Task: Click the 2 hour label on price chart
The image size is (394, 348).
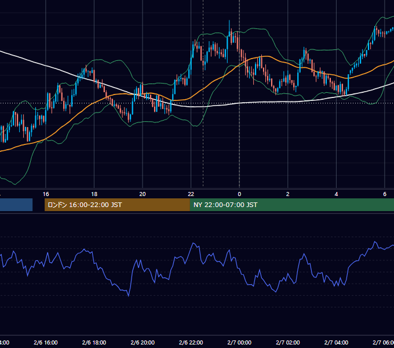Action: pyautogui.click(x=288, y=194)
